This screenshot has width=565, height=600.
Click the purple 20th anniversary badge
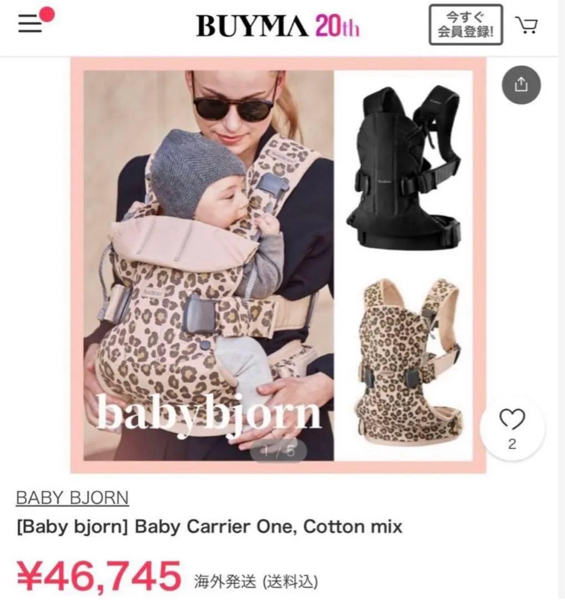point(337,26)
